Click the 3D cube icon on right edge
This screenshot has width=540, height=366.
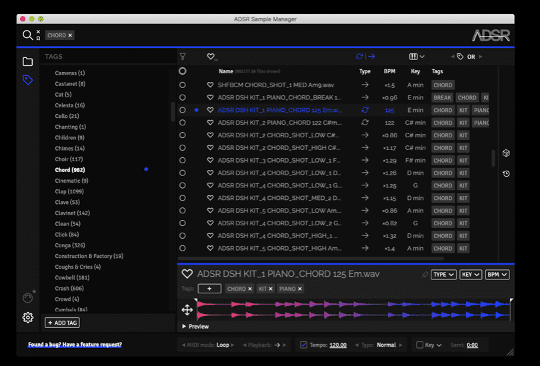[506, 153]
